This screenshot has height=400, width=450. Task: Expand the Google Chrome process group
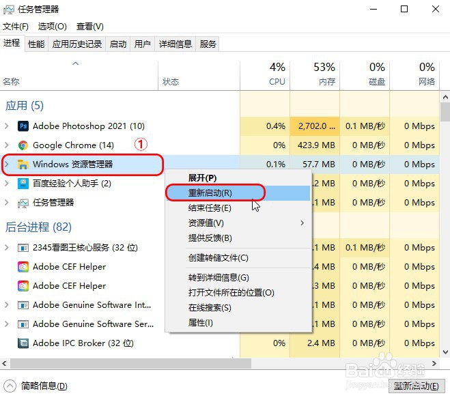(7, 145)
